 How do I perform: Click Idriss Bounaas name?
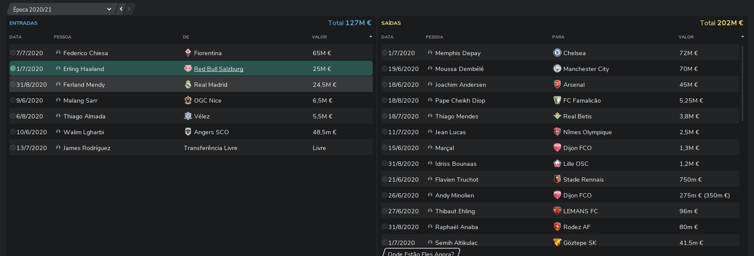[456, 164]
